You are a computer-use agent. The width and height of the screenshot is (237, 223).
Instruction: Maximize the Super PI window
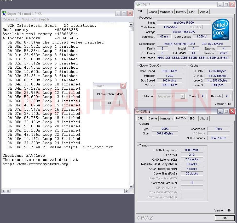pyautogui.click(x=124, y=14)
